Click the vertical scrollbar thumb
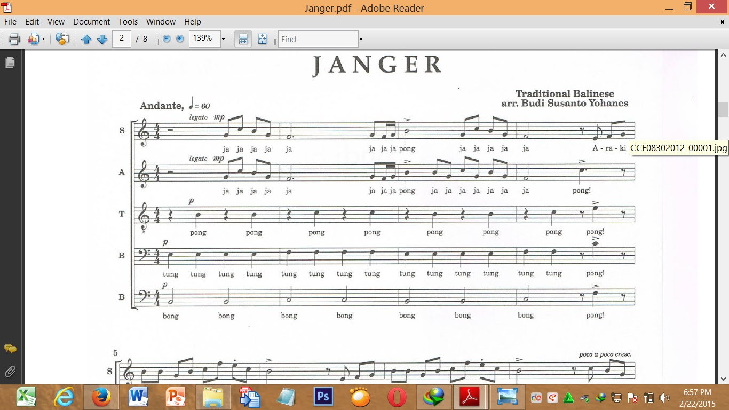Screen dimensions: 729x410 [724, 109]
